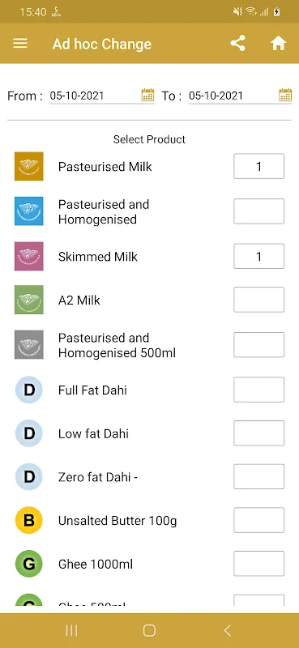Screen dimensions: 299x648
Task: Tap the share icon in header
Action: click(x=237, y=44)
